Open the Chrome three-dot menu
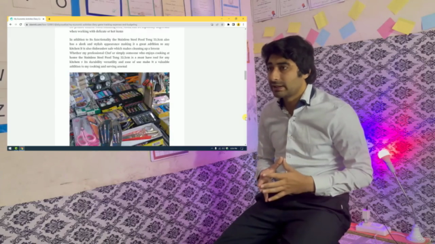Screen dimensions: 435x244 [x=243, y=24]
